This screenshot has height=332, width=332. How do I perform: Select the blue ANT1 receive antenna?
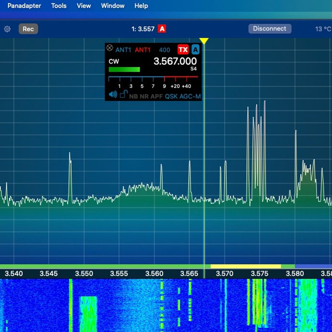pyautogui.click(x=123, y=50)
